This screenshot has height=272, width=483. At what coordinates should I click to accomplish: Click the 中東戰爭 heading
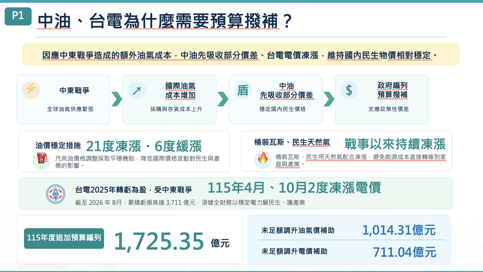coord(74,90)
